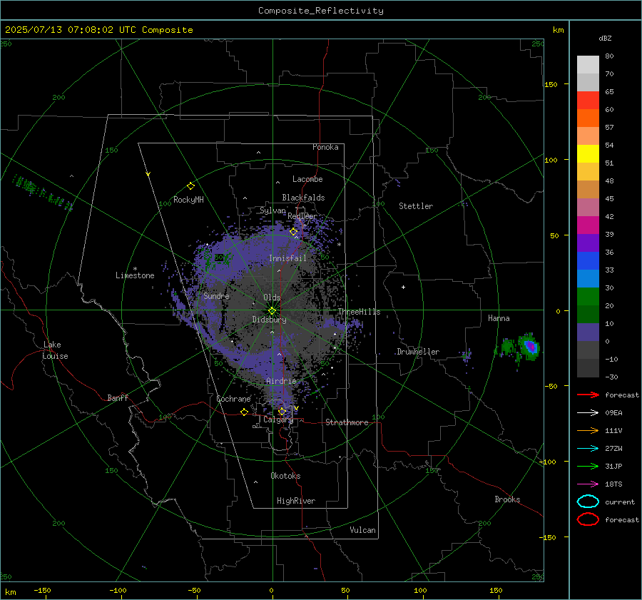Select the magenta 39–42 dBZ color swatch
Screen dimensions: 642x600
click(588, 225)
